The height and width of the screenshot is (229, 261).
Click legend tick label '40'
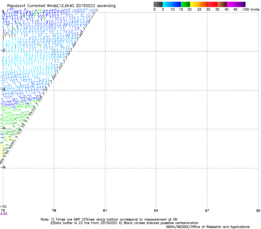(226, 10)
